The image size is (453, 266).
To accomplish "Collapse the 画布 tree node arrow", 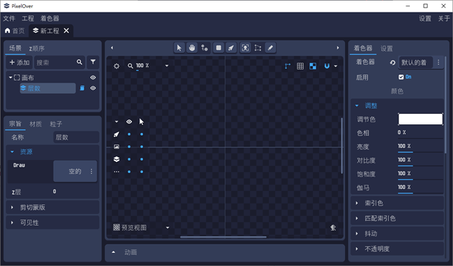I will [x=10, y=78].
